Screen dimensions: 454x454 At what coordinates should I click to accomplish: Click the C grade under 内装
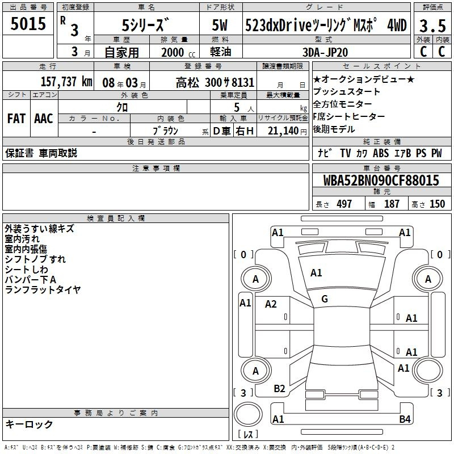442,52
